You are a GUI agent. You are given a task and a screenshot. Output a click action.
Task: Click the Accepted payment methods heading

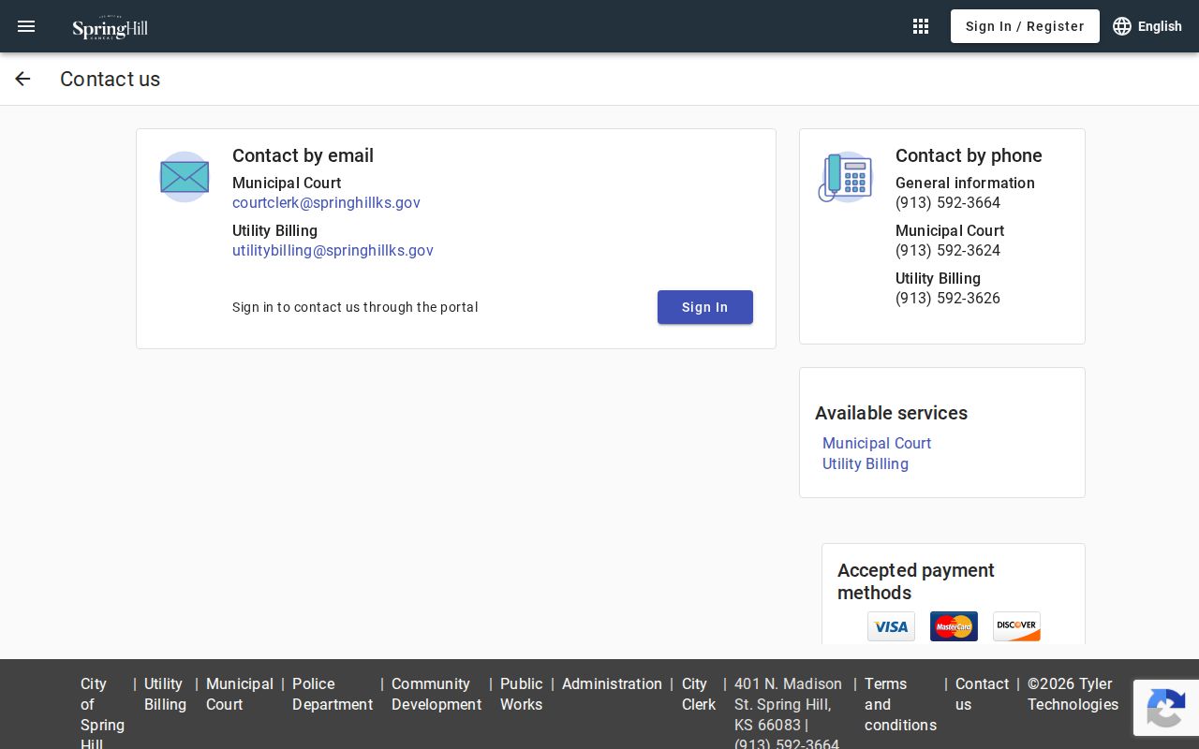[916, 581]
